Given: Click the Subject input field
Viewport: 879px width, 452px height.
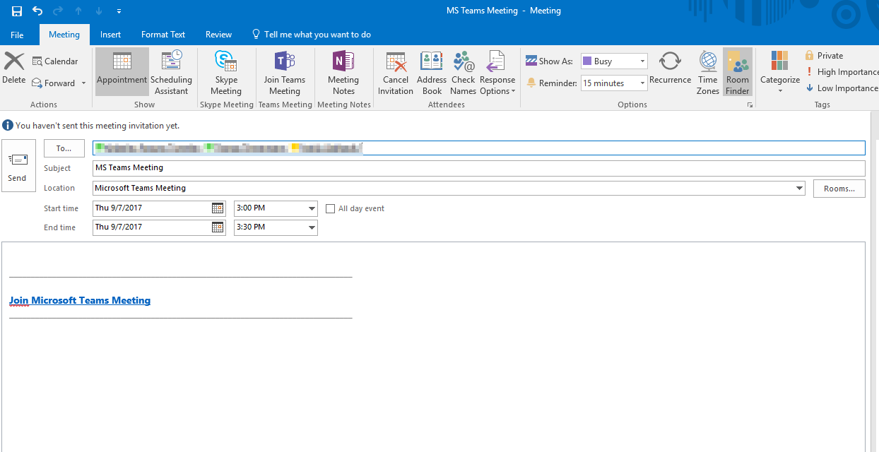Looking at the screenshot, I should pos(478,168).
